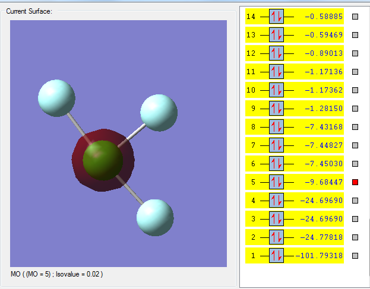Select energy value -24.77818
Viewport: 370px width, 289px height.
[321, 237]
